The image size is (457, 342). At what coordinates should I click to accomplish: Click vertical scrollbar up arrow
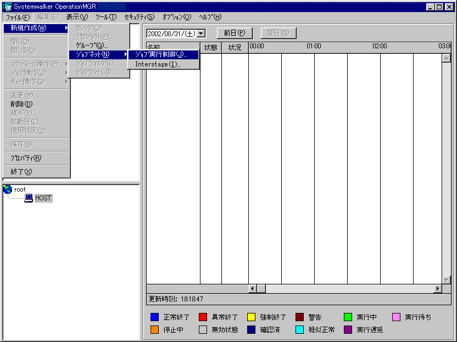pyautogui.click(x=446, y=58)
